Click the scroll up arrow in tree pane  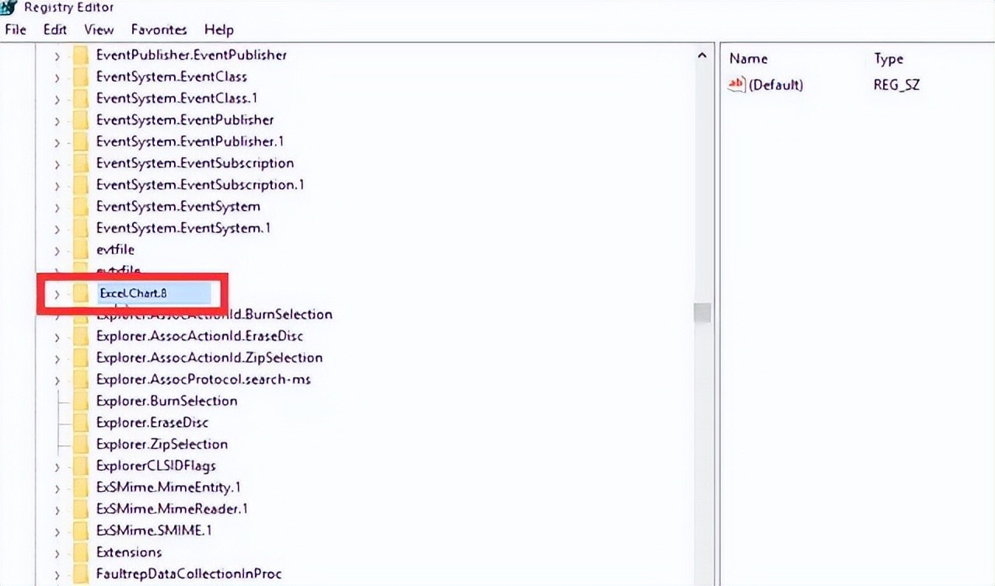pyautogui.click(x=702, y=56)
